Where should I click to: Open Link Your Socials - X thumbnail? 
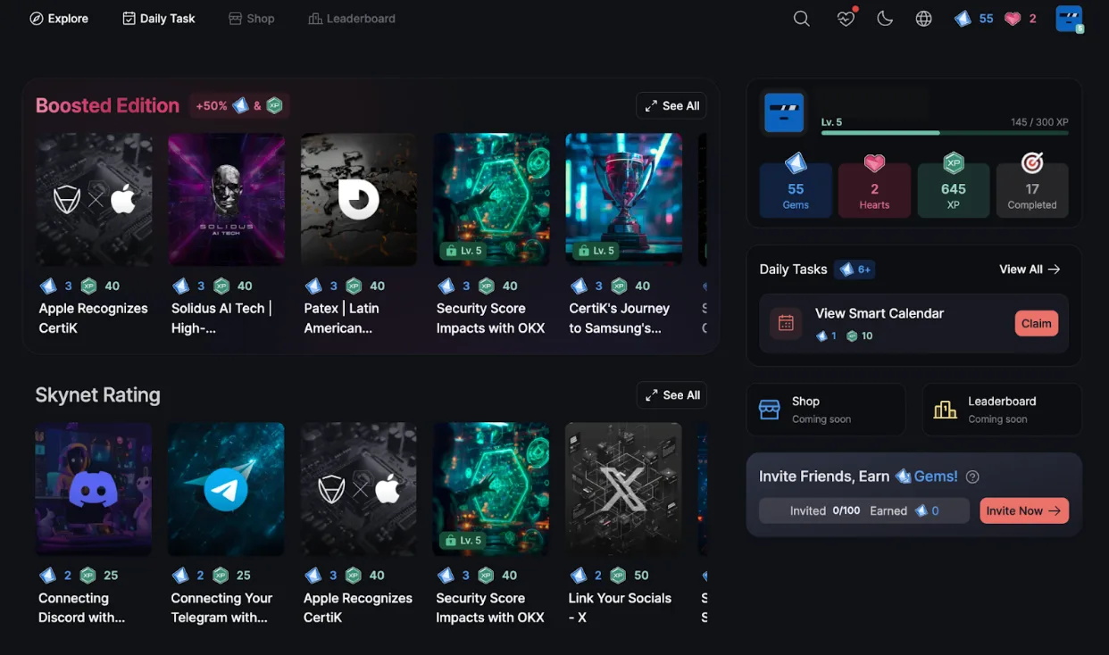(624, 489)
